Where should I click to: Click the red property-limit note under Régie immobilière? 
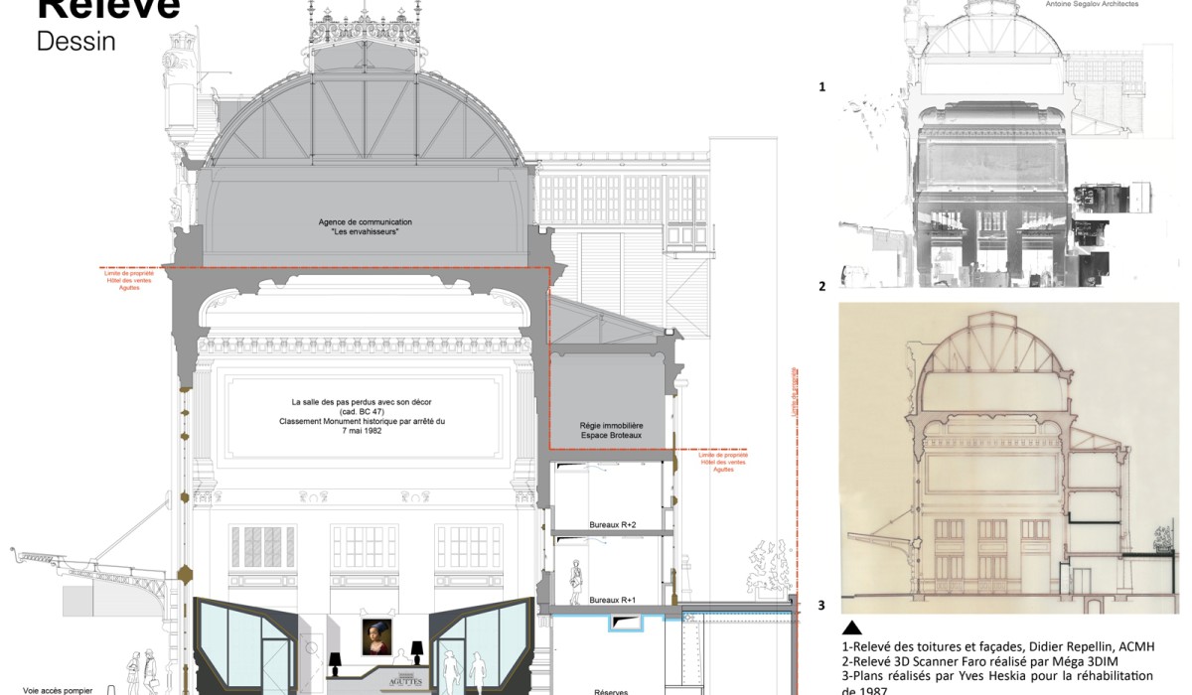point(723,462)
